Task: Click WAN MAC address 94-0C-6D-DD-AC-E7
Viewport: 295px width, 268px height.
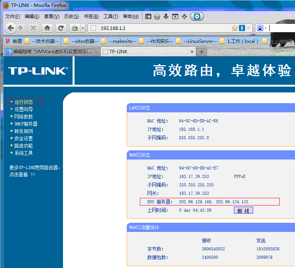Action: (199, 168)
